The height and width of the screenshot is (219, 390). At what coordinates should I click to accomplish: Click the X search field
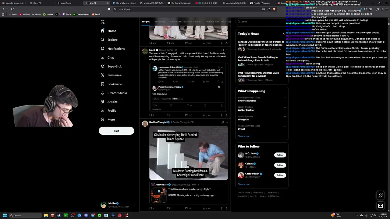click(261, 22)
